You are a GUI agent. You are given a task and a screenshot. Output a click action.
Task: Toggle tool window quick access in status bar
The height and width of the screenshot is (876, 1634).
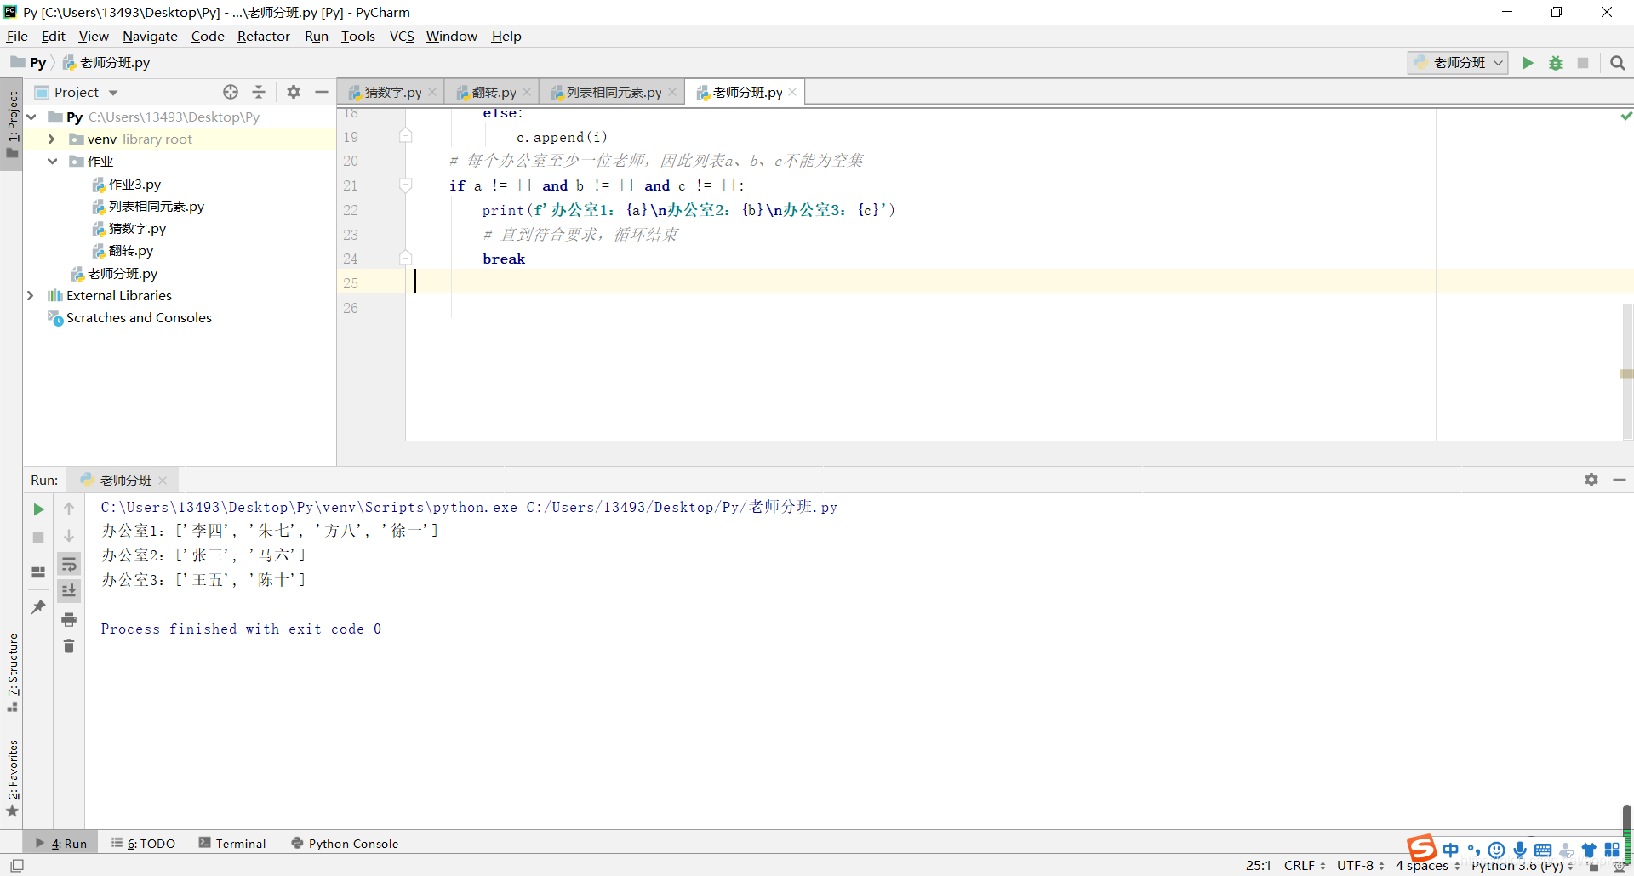coord(17,865)
